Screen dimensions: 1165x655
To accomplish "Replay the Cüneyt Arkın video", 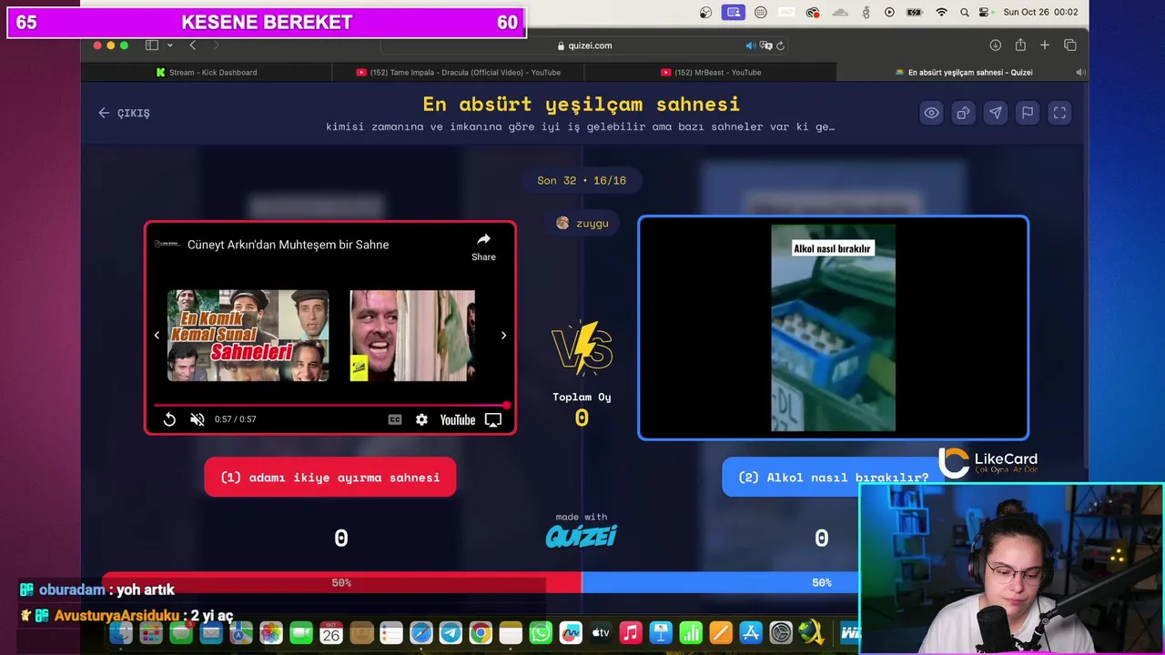I will tap(169, 419).
